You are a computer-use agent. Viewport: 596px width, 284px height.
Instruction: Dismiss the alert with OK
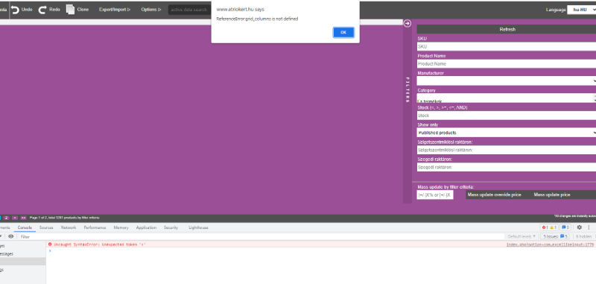pos(343,32)
